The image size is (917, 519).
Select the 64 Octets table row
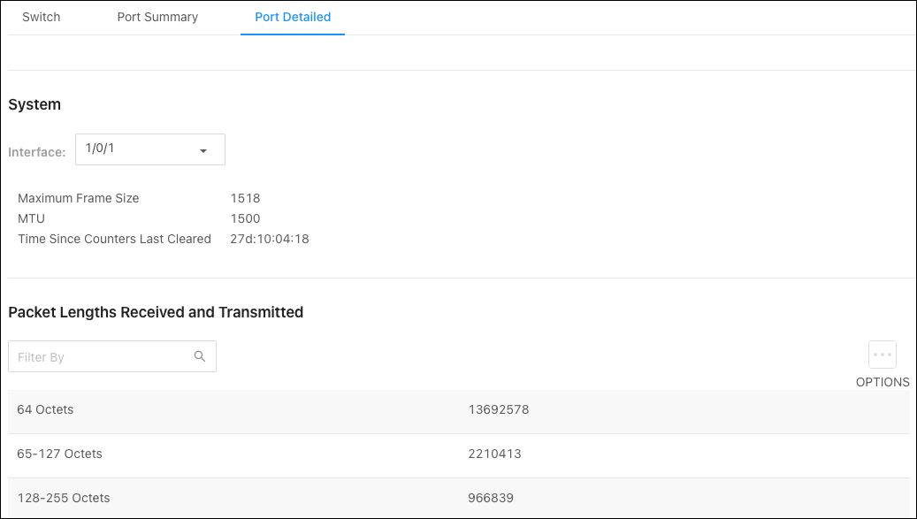pos(458,411)
